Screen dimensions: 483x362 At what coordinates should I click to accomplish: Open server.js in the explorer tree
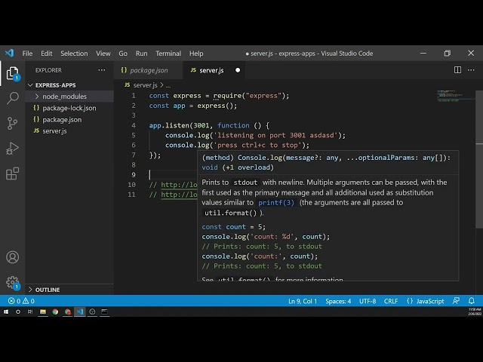pos(69,130)
